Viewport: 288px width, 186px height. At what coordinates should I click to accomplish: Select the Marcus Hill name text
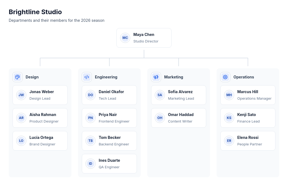(x=248, y=92)
